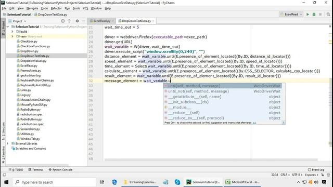Viewport: 333px width, 187px height.
Task: Click the Stop execution icon
Action: tap(321, 15)
